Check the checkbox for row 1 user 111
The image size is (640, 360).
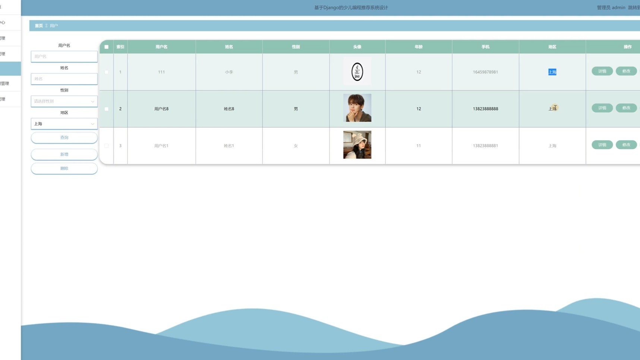point(107,72)
